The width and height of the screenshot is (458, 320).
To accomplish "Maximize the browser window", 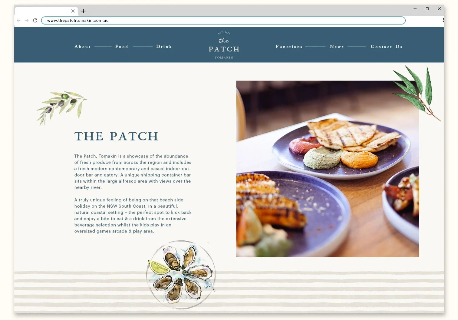I will [x=427, y=9].
